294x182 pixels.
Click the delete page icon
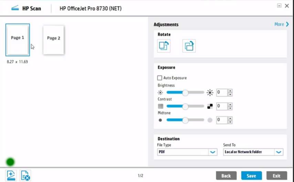click(x=25, y=175)
